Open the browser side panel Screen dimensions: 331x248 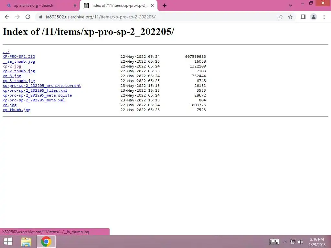click(303, 17)
